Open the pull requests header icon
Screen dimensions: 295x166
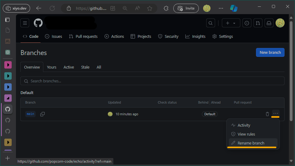pos(258,23)
